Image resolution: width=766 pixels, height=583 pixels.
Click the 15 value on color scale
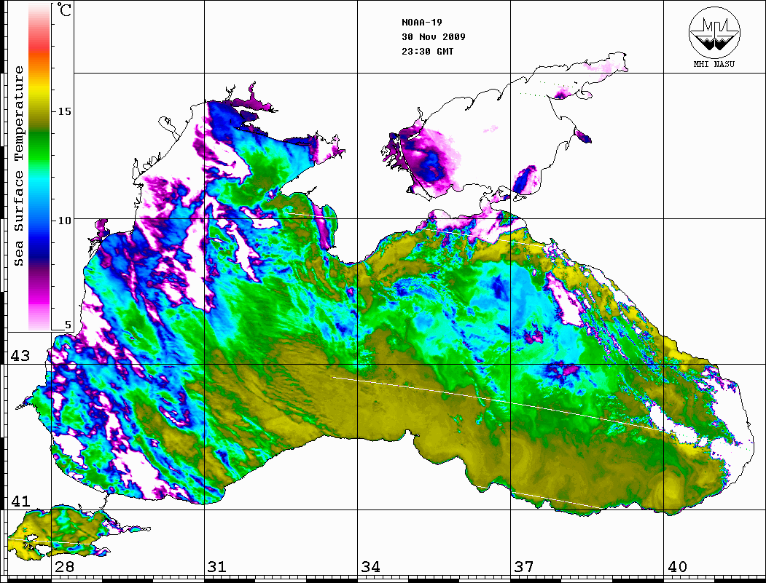tap(64, 111)
